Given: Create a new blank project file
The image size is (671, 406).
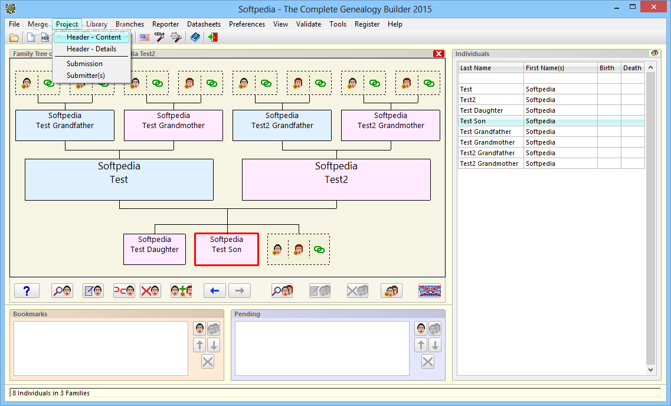Looking at the screenshot, I should click(31, 38).
